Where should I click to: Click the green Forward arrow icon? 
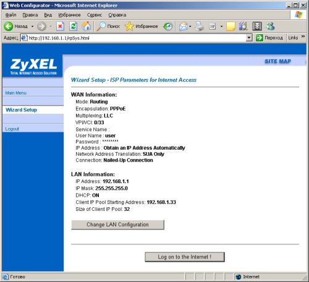[42, 27]
